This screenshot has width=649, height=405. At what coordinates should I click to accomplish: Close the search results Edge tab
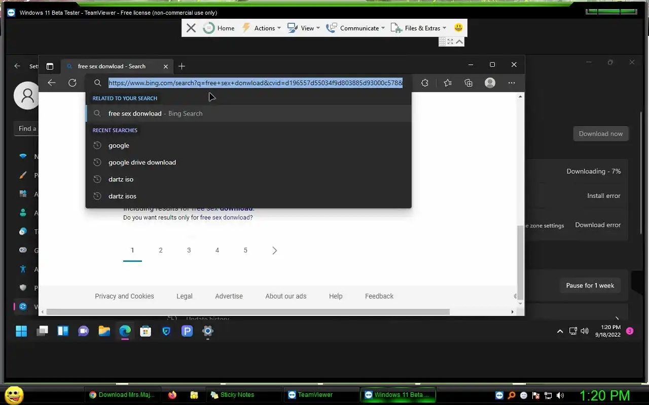coord(165,66)
